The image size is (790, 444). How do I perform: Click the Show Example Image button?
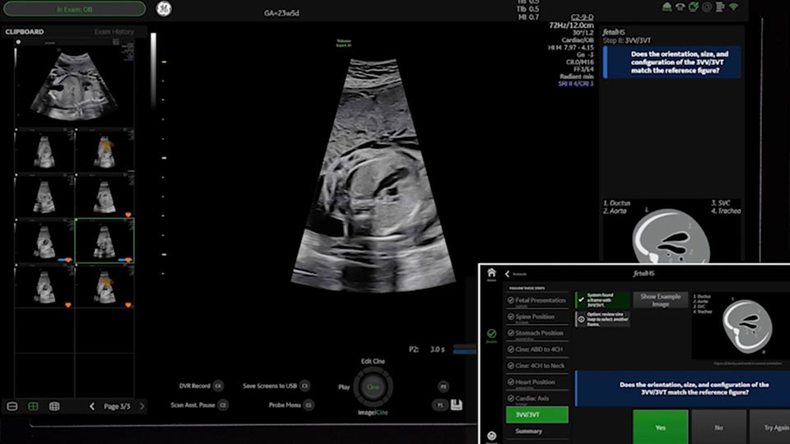(x=660, y=299)
